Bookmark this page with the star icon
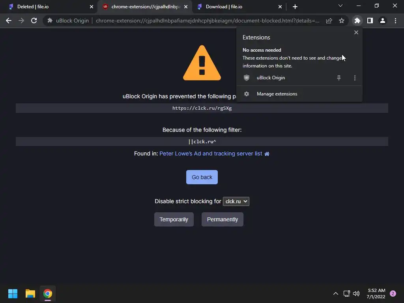This screenshot has width=404, height=303. pos(342,21)
